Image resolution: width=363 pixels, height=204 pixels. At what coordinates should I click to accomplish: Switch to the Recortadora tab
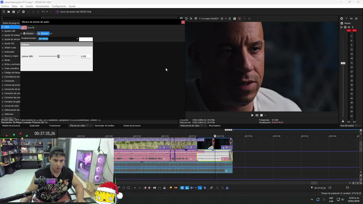pyautogui.click(x=214, y=126)
